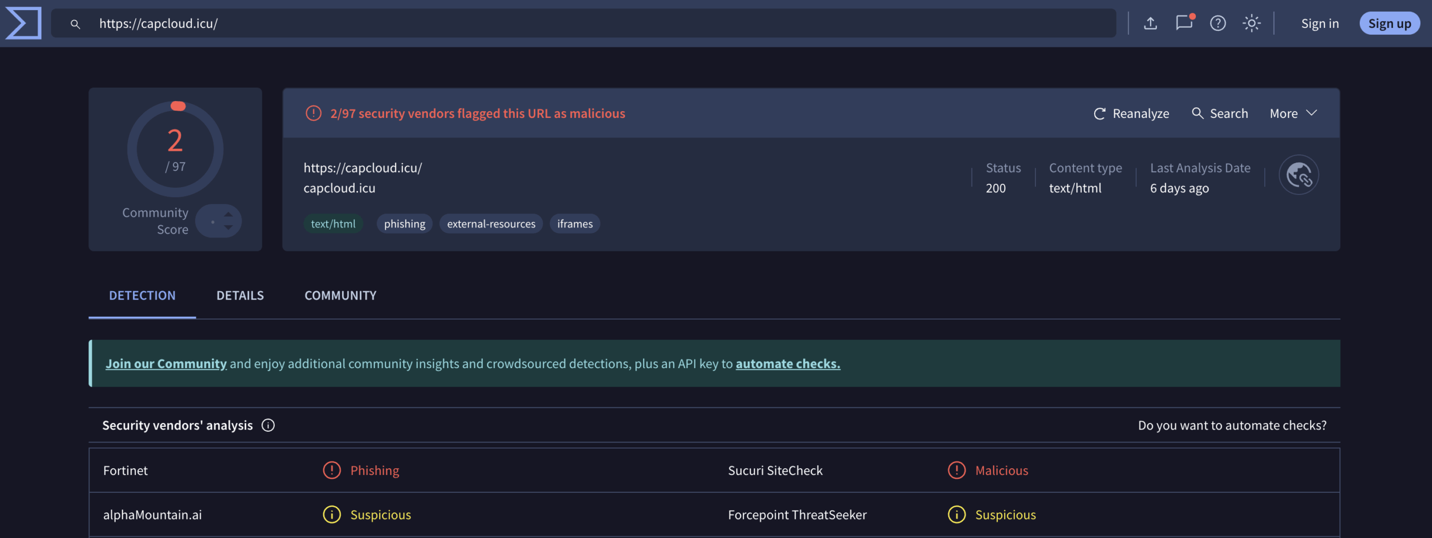Screen dimensions: 1432x538
Task: Click the external-resources tag
Action: (x=491, y=223)
